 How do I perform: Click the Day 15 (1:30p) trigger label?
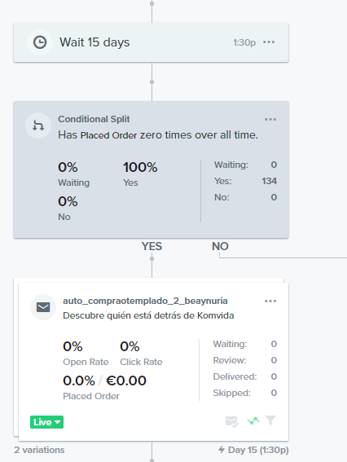(x=253, y=450)
